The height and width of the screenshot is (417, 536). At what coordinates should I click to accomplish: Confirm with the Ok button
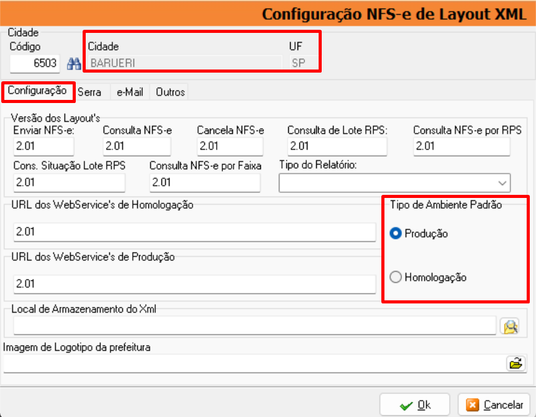[x=415, y=405]
